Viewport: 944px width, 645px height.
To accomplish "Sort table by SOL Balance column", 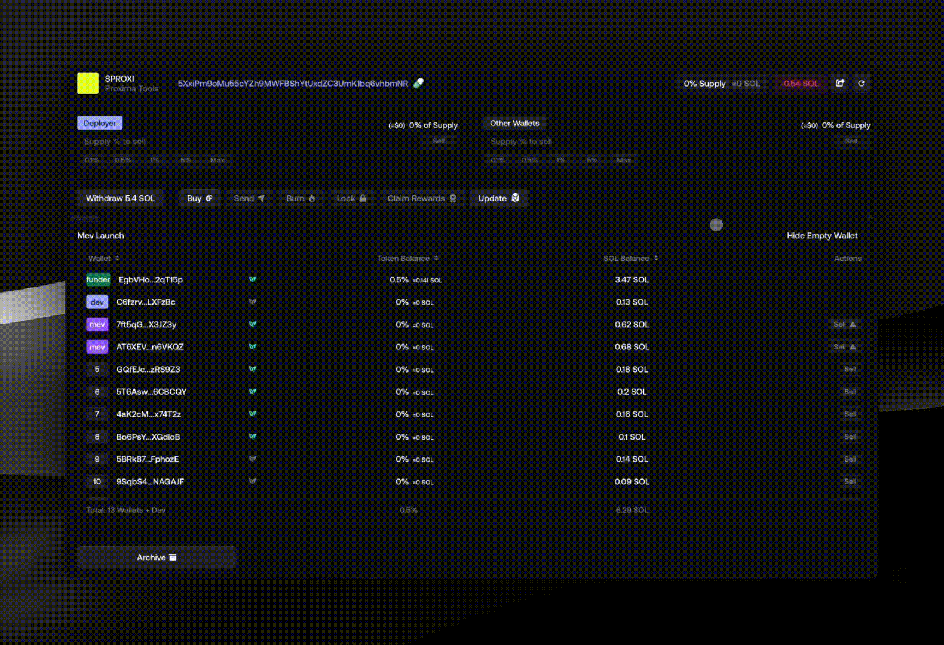I will click(x=630, y=258).
